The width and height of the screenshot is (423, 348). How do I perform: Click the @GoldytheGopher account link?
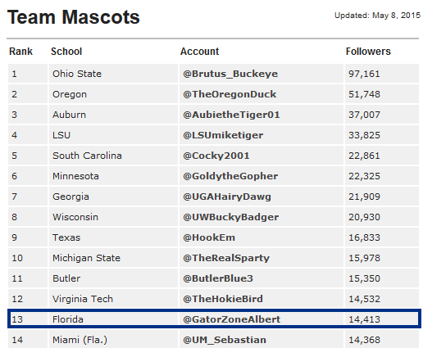tap(230, 176)
